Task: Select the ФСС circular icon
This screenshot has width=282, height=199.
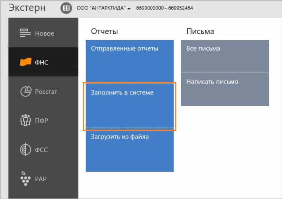Action: pos(25,150)
